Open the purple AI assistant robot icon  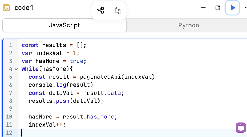tap(241, 128)
